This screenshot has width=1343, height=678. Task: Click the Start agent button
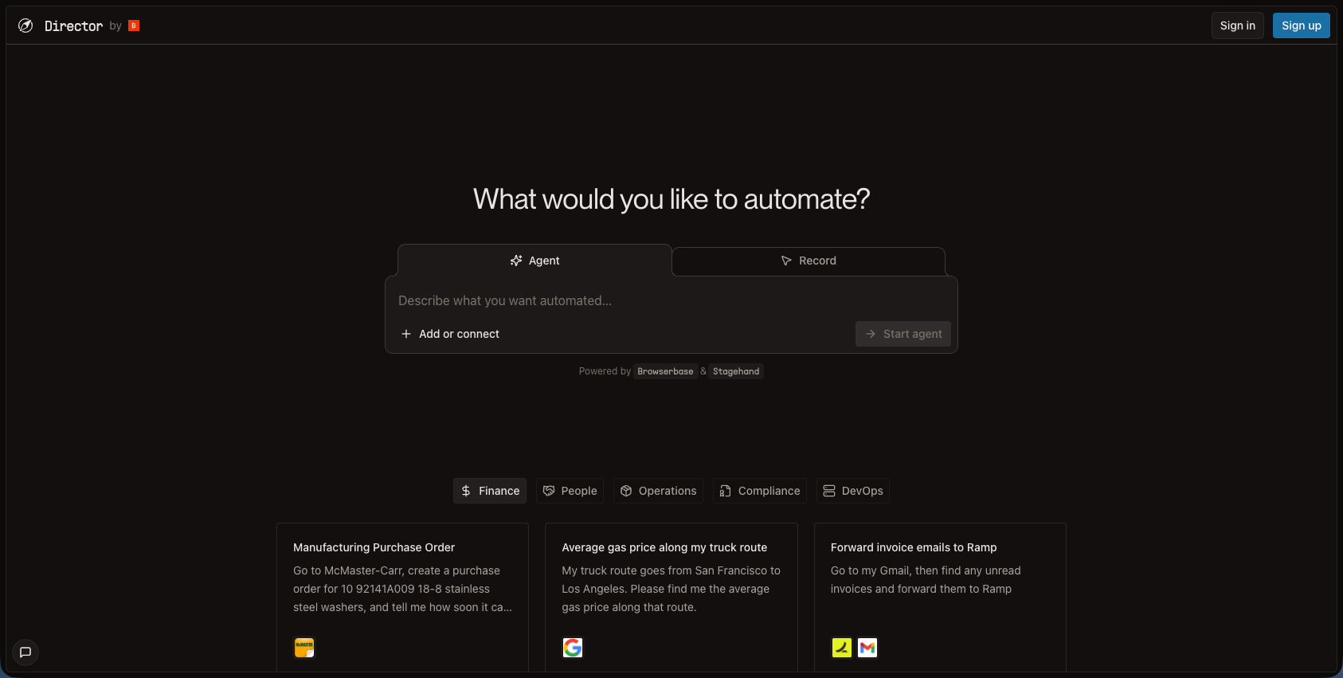pos(903,334)
